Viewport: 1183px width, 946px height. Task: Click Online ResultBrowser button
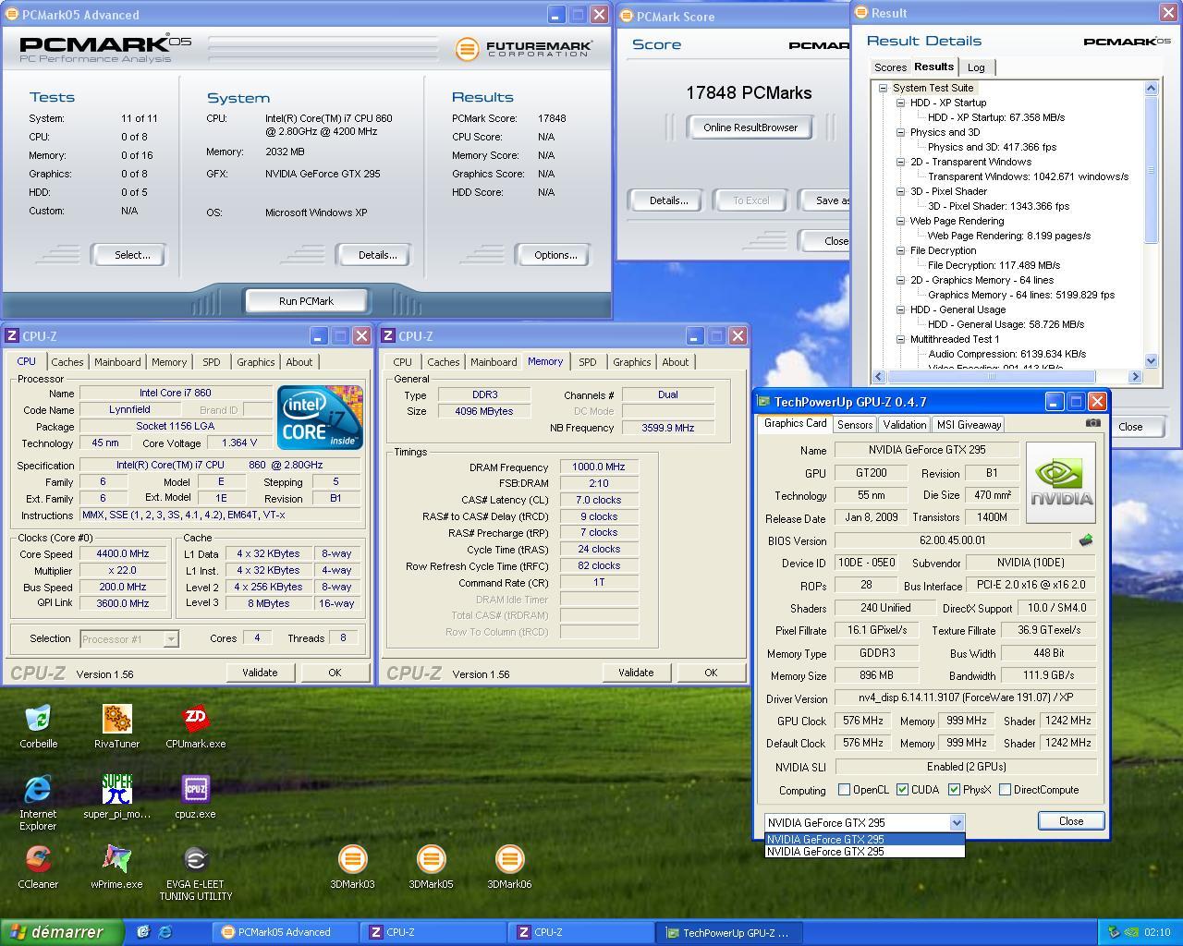click(750, 127)
